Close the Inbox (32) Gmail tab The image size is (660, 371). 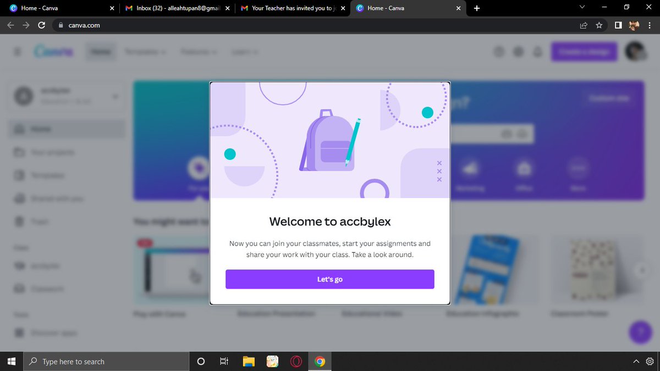[227, 8]
